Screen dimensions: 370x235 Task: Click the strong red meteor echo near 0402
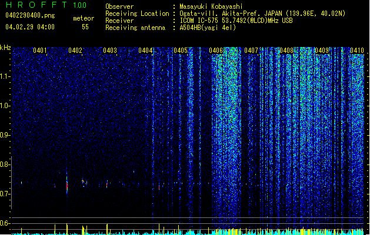67,185
